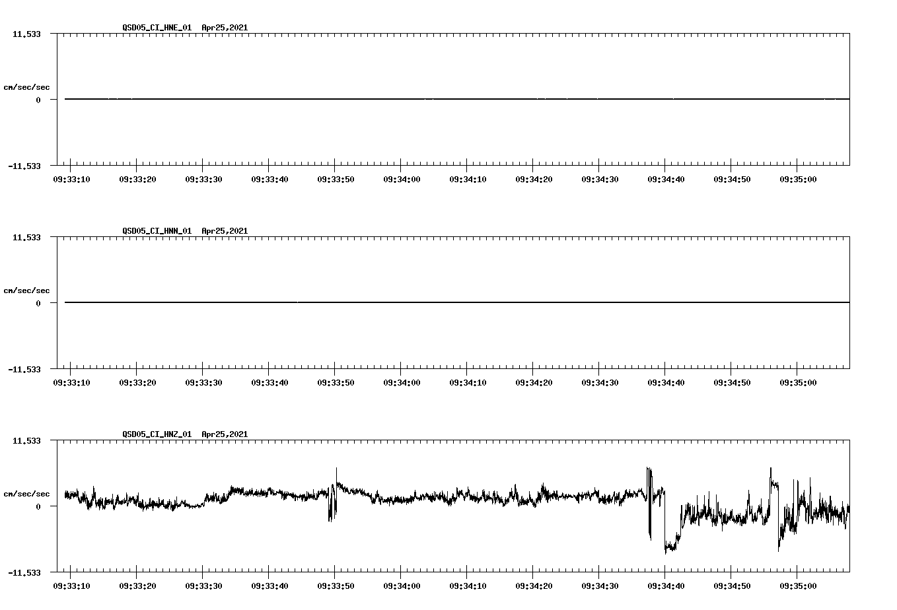Click the Apr25,2021 date on the bottom trace
Screen dimensions: 897x610
pyautogui.click(x=225, y=434)
